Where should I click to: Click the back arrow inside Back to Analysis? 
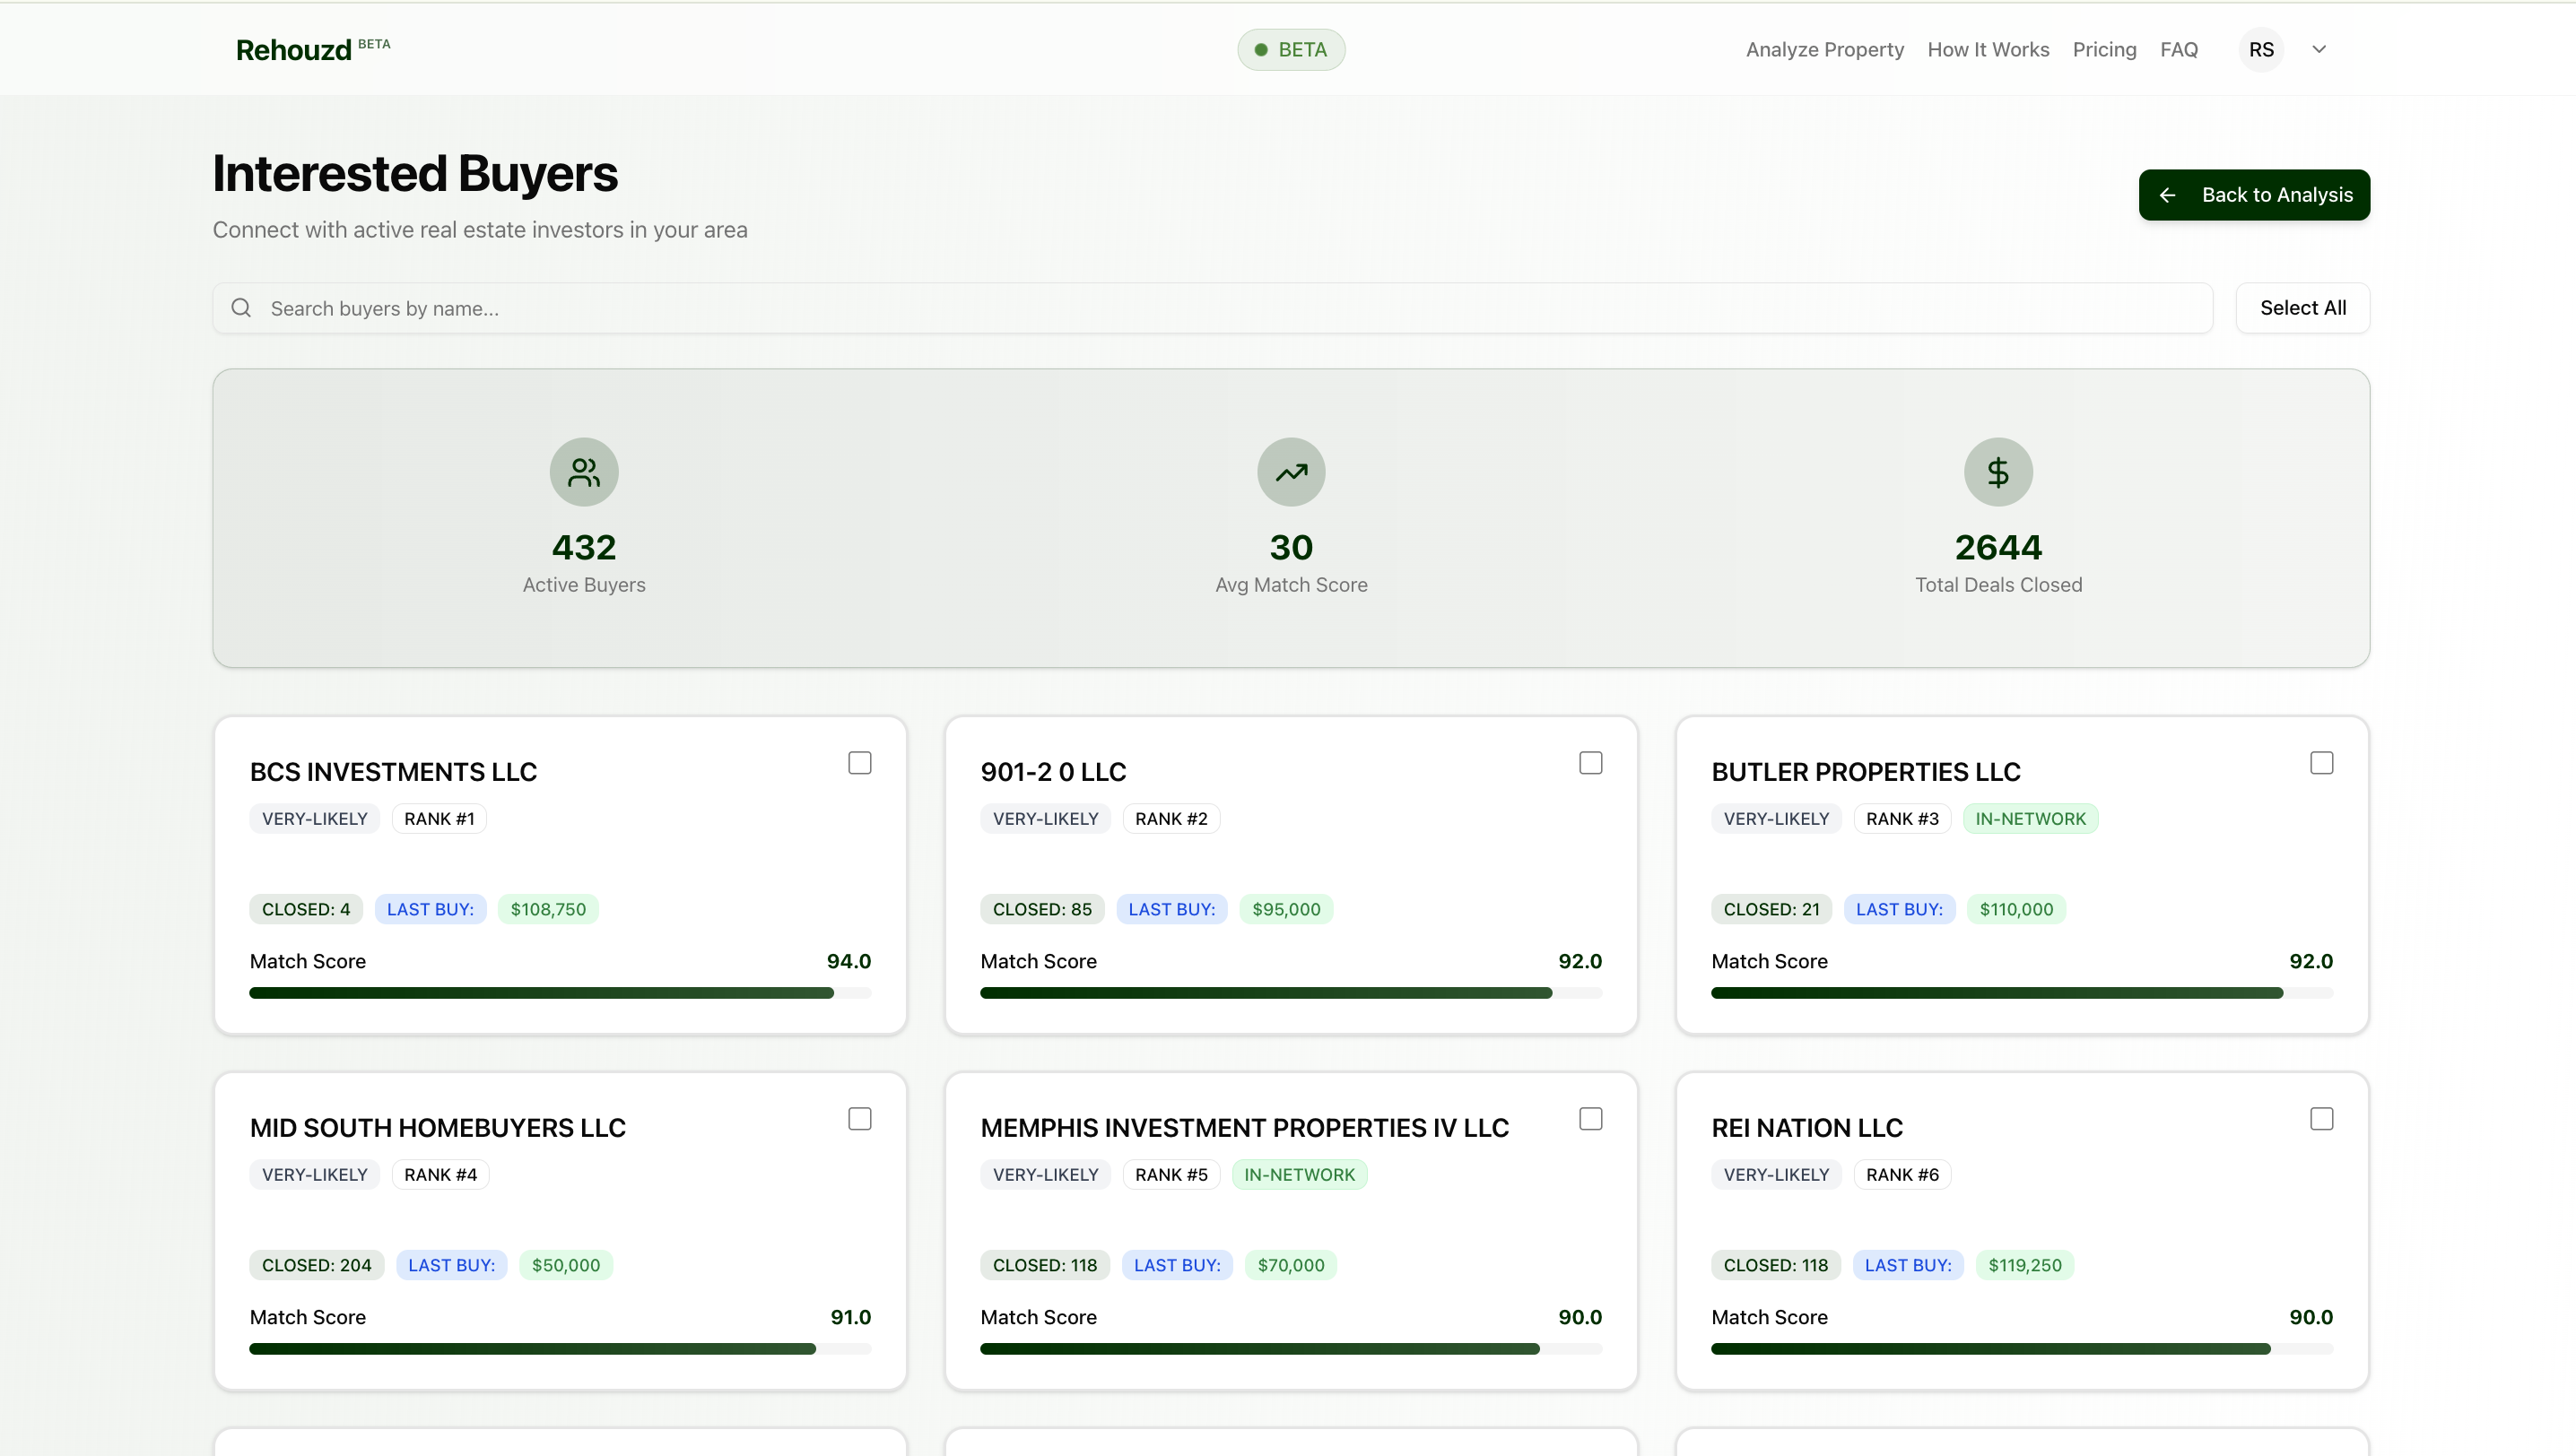pos(2168,195)
